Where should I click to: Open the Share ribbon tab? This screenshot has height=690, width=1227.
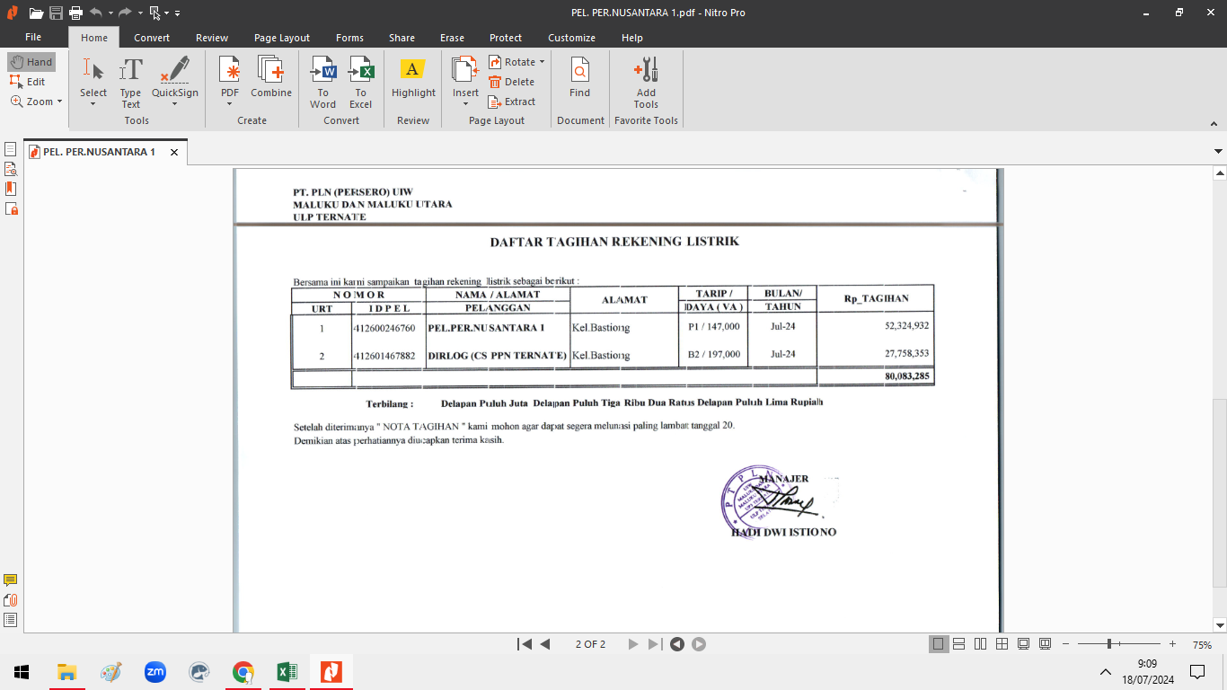point(402,38)
